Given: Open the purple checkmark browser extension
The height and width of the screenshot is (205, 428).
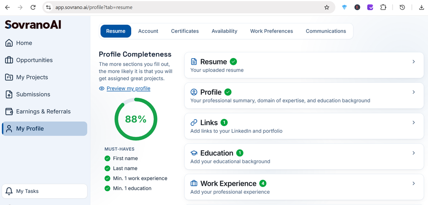Looking at the screenshot, I should (x=370, y=8).
